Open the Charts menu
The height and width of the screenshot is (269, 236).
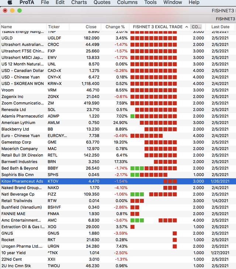click(x=79, y=2)
